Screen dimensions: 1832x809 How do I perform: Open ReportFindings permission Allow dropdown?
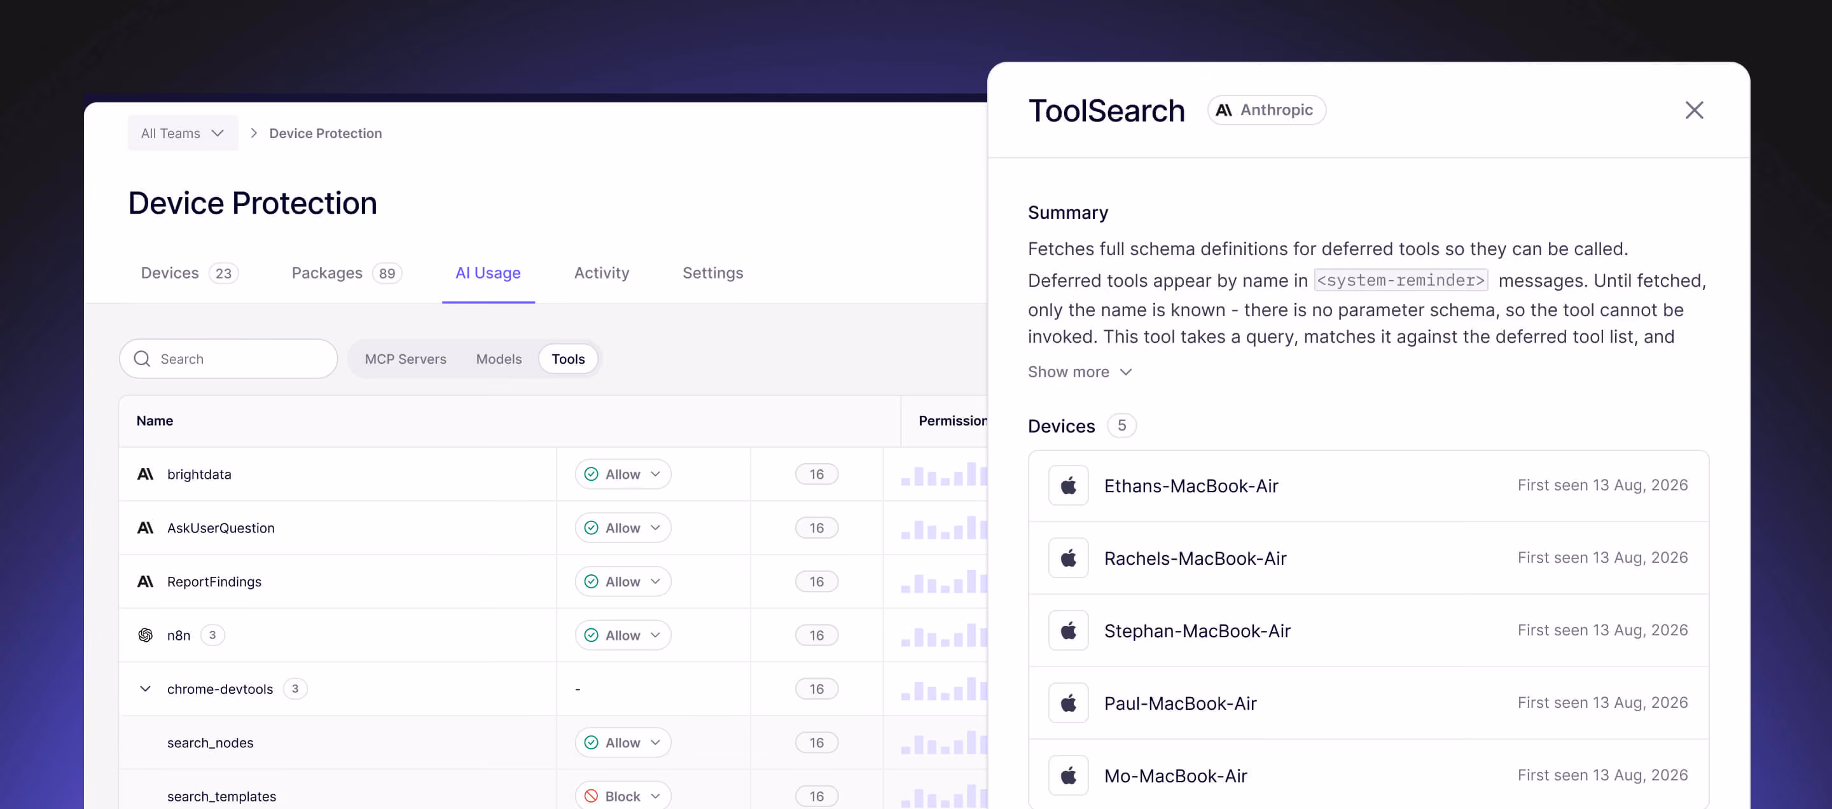point(623,581)
